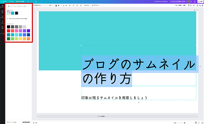Open the Background tab in left sidebar

(3, 27)
